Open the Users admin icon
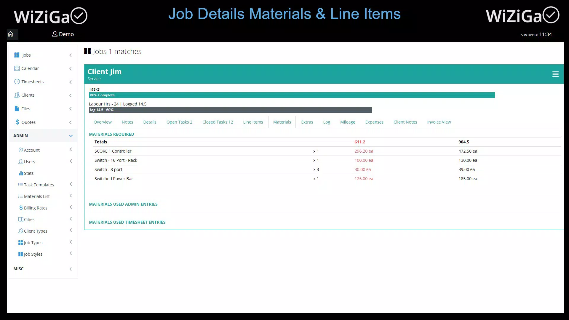569x320 pixels. pos(21,162)
